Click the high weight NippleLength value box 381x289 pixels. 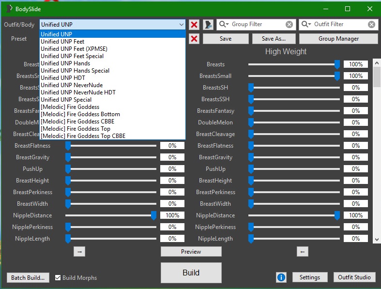[356, 239]
